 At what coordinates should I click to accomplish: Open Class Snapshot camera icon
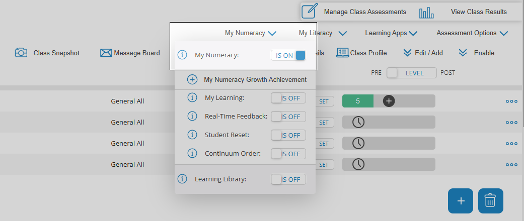21,53
